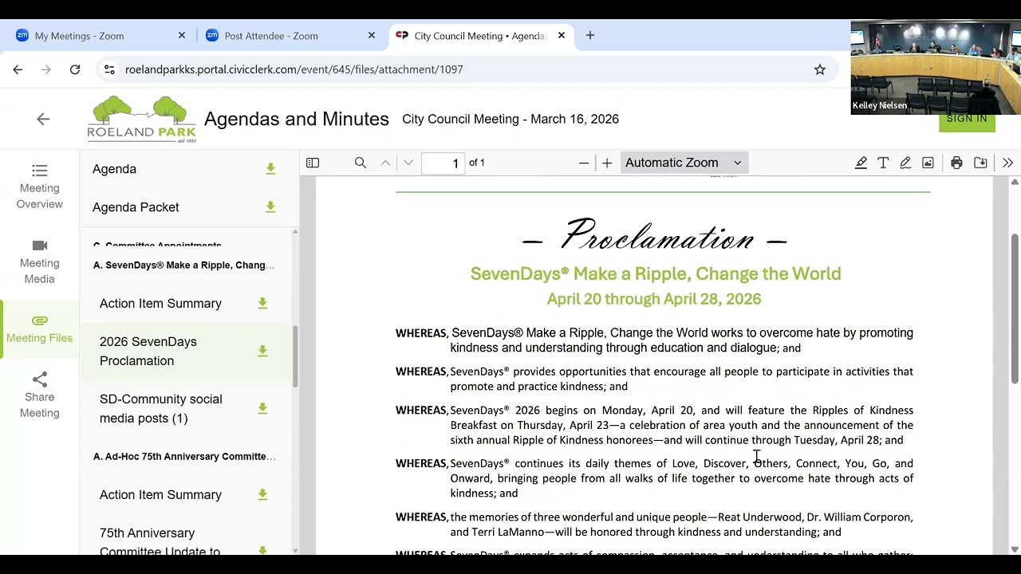Bookmark this page with star icon
1021x574 pixels.
click(x=820, y=69)
